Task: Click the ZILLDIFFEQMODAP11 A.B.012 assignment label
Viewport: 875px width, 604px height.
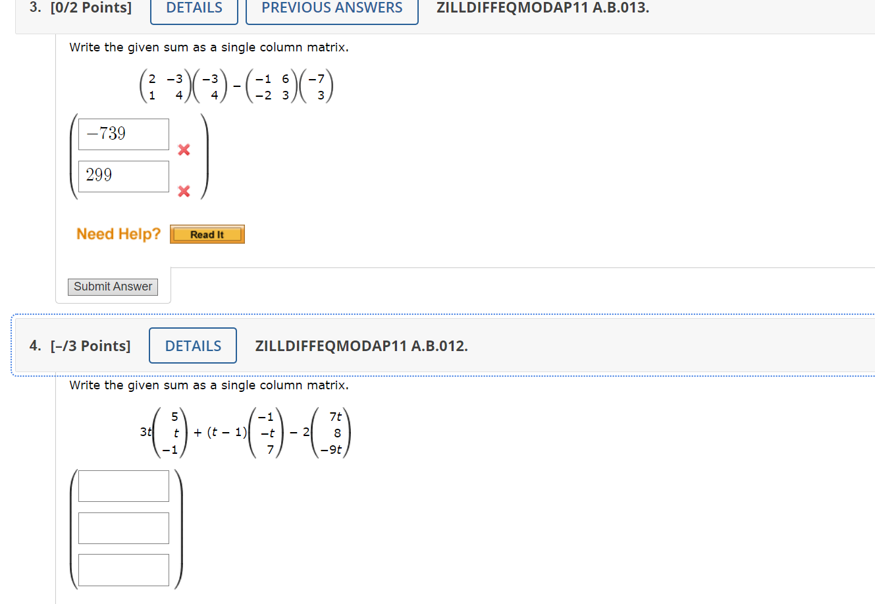Action: click(361, 345)
